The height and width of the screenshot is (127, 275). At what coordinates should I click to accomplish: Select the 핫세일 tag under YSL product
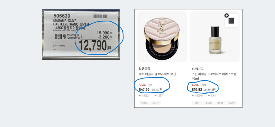click(x=144, y=103)
